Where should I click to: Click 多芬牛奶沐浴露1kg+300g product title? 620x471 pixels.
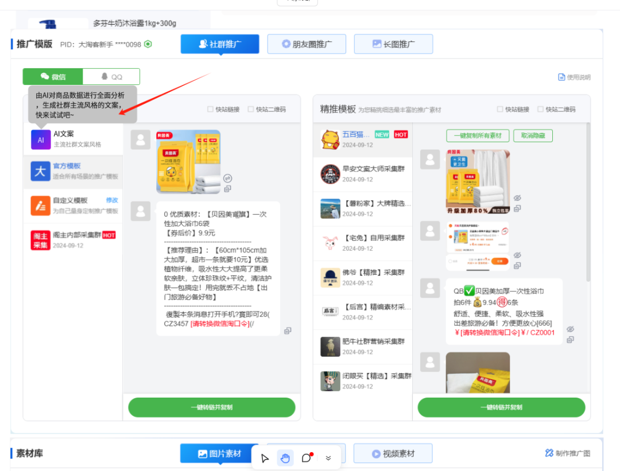(x=134, y=24)
